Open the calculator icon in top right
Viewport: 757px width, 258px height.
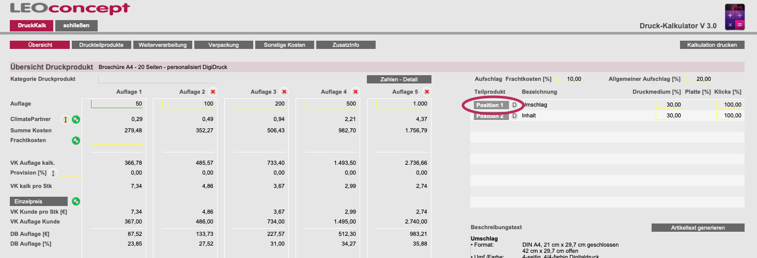pos(735,16)
